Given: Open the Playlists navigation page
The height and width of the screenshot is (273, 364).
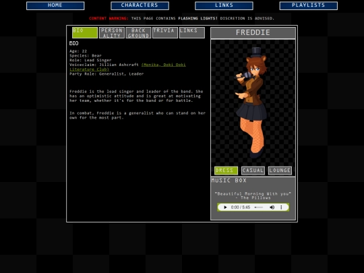Looking at the screenshot, I should point(309,5).
